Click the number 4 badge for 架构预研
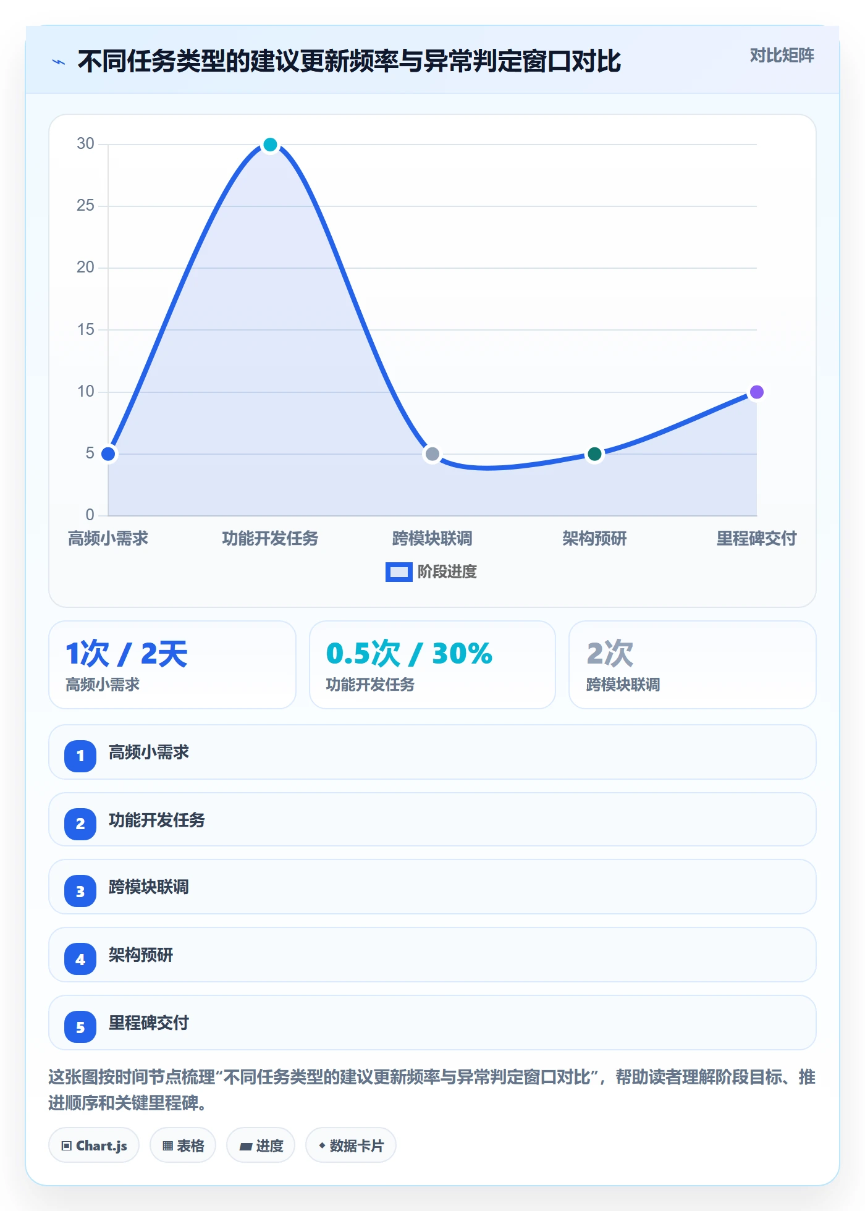Screen dimensions: 865x1211 (80, 959)
